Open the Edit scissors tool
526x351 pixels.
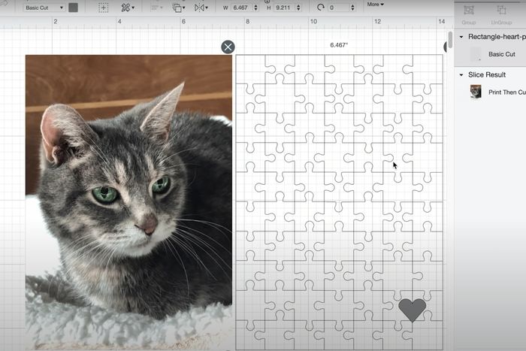coord(127,8)
